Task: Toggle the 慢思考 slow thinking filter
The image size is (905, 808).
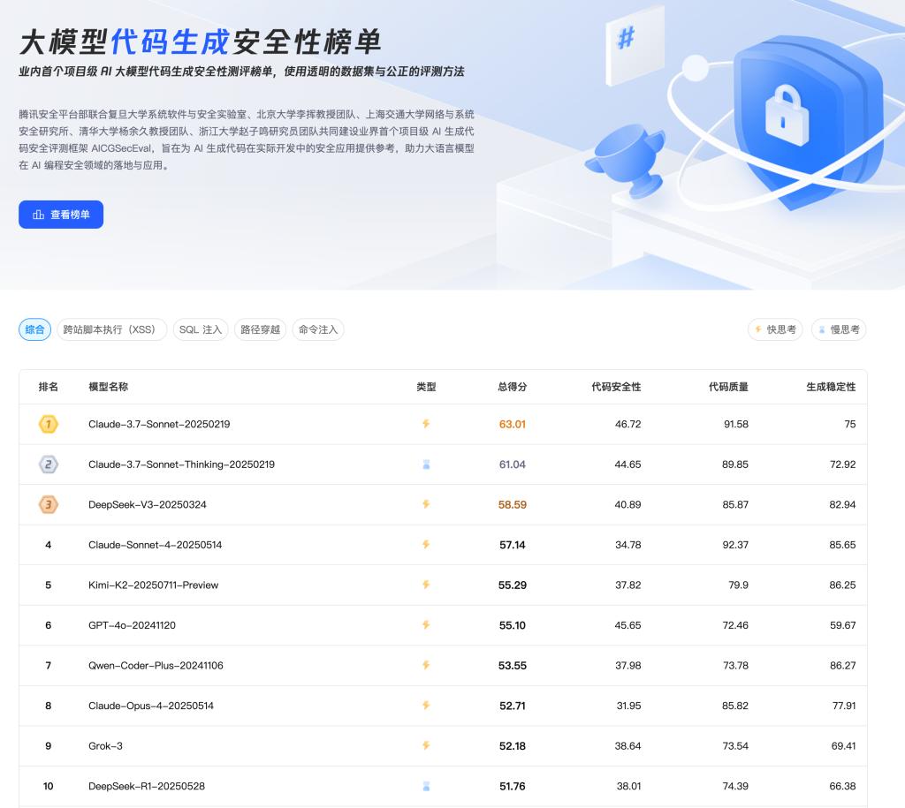Action: [x=839, y=329]
